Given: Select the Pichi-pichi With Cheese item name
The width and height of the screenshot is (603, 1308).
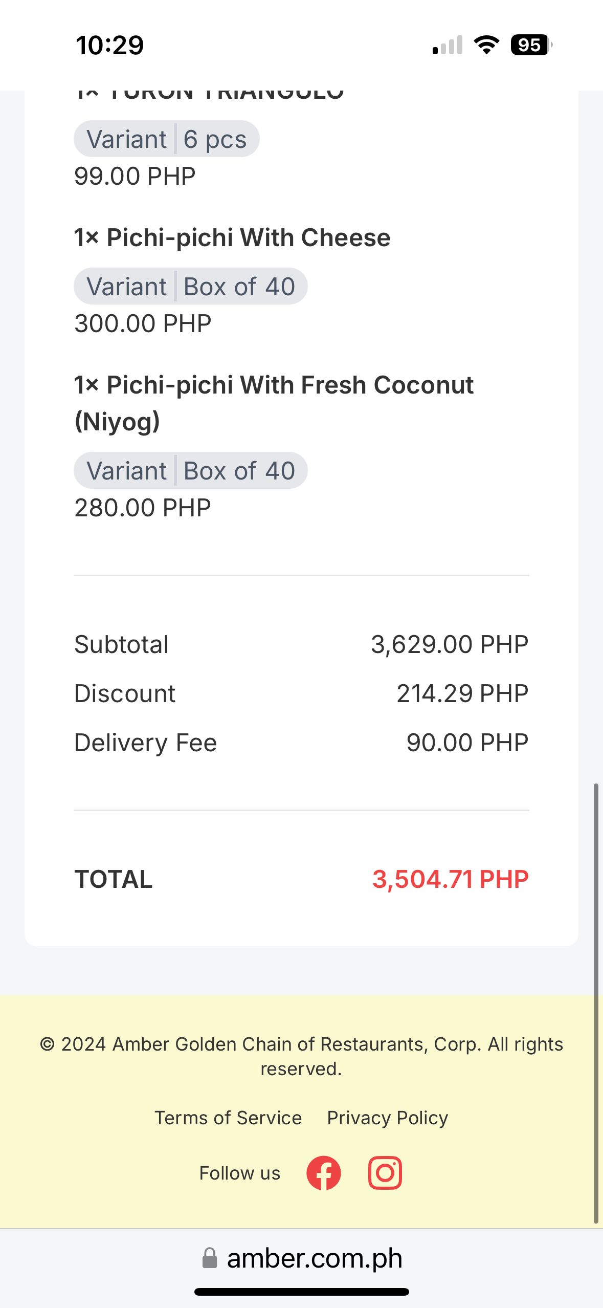Looking at the screenshot, I should coord(233,238).
